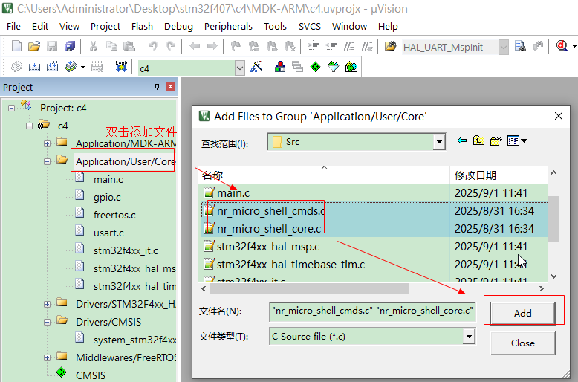Open the File menu
This screenshot has height=382, width=578.
coord(13,27)
